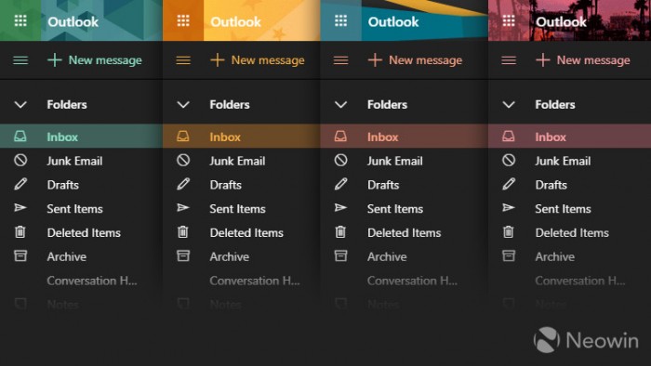The image size is (651, 366).
Task: Compose with New message text in the blue-themed panel
Action: point(426,60)
